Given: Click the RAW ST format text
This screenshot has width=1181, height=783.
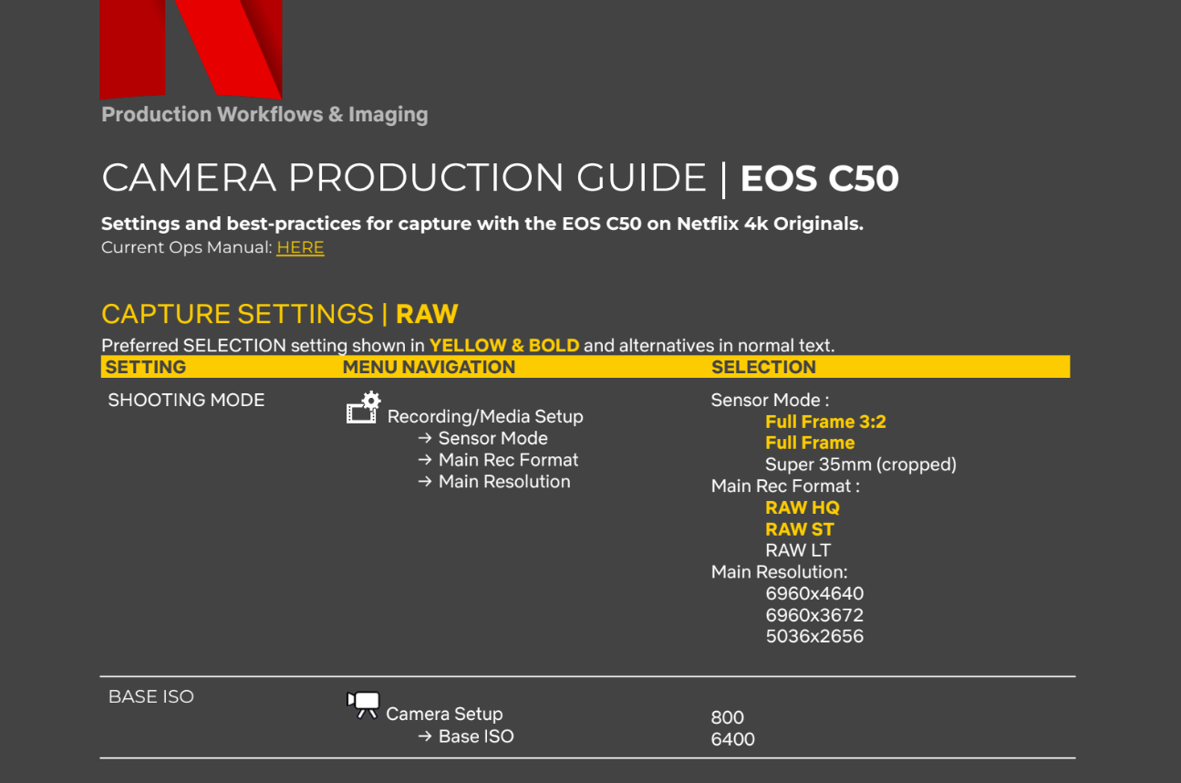Looking at the screenshot, I should (x=799, y=529).
